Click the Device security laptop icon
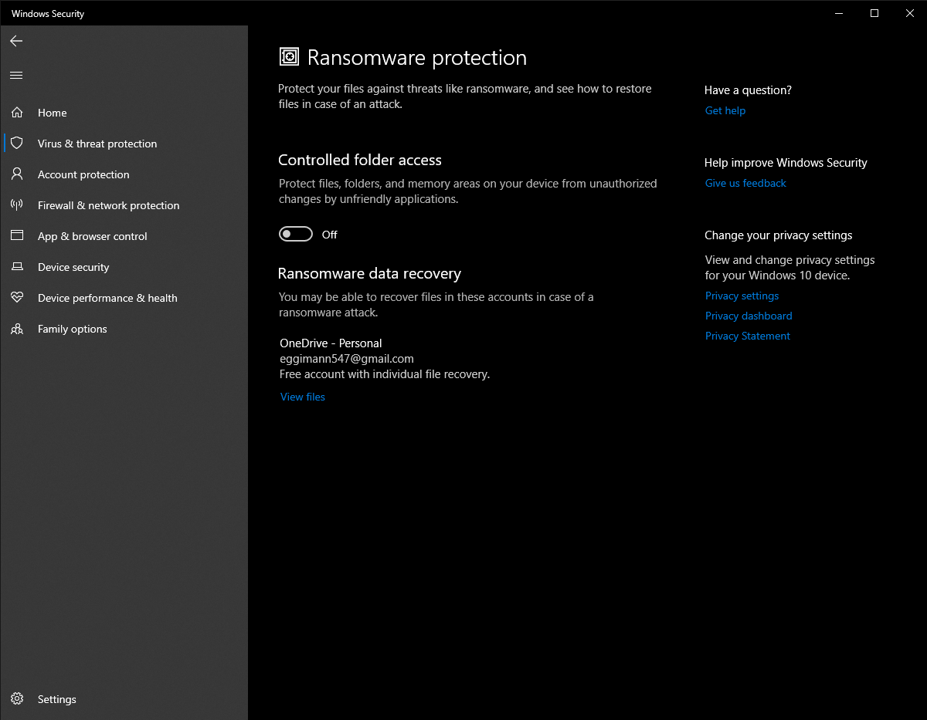Screen dimensions: 927x720 17,267
